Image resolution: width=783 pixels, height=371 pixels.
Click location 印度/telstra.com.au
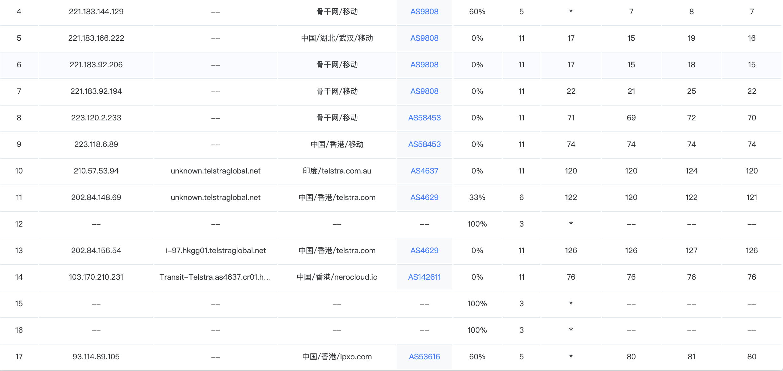[x=337, y=171]
